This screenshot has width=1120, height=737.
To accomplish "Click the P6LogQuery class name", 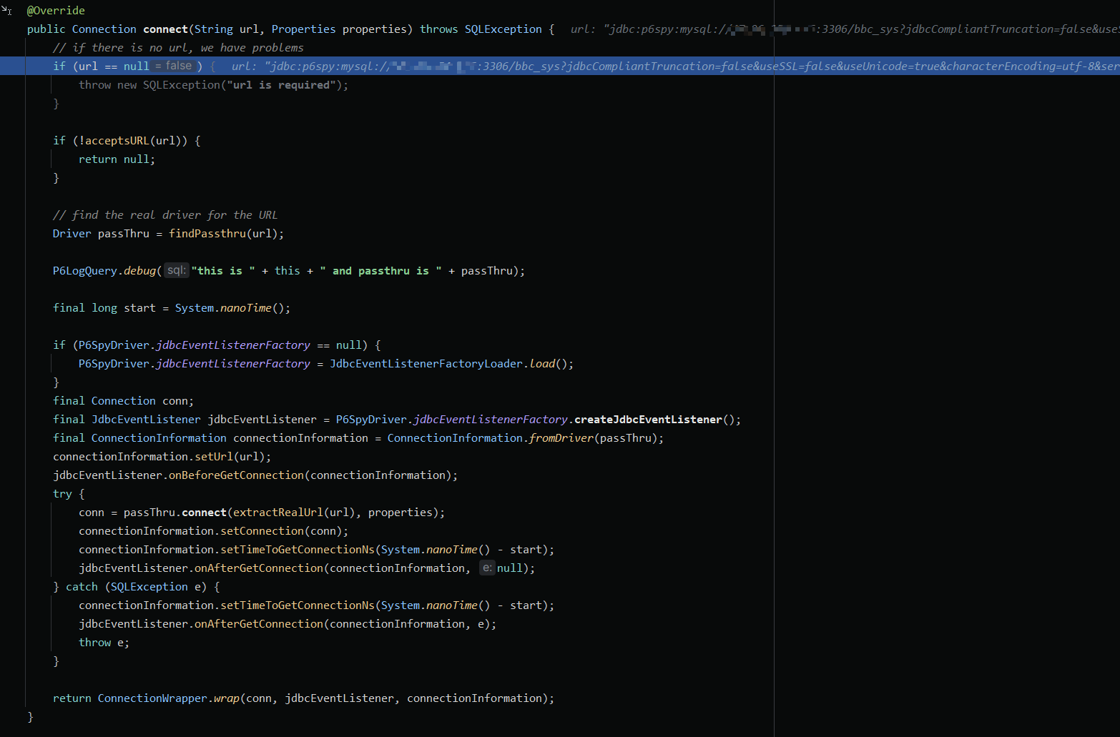I will click(x=85, y=271).
